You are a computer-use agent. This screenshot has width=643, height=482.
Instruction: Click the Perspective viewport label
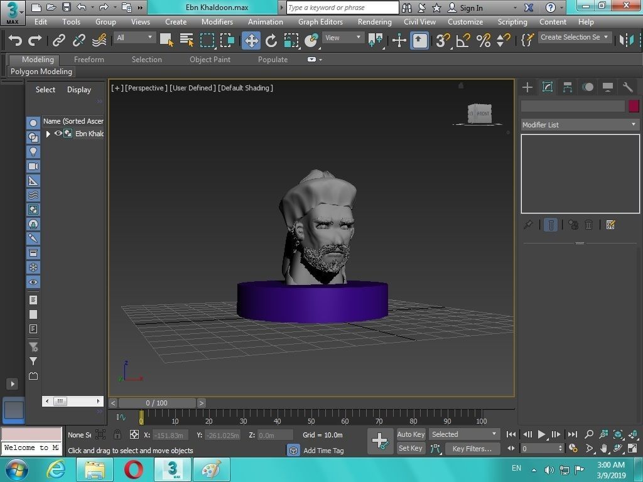(146, 88)
